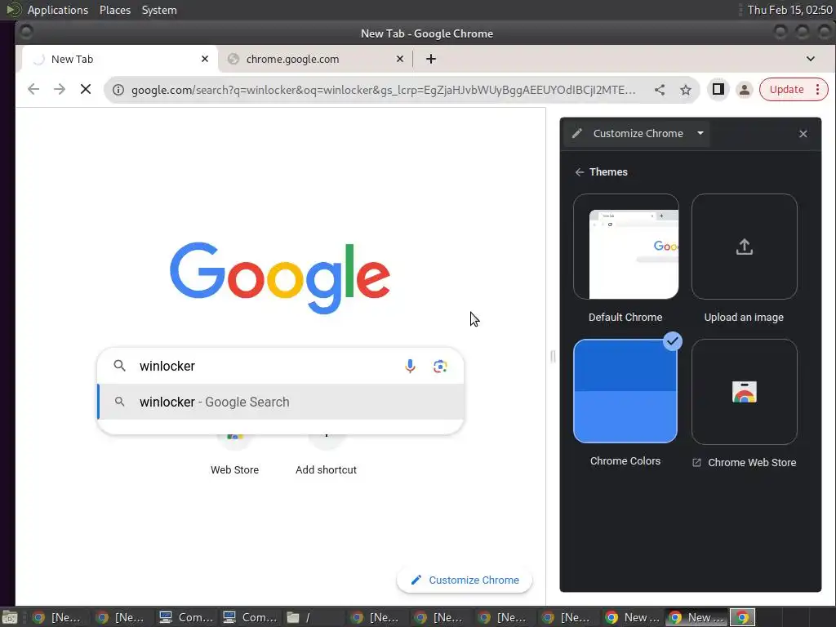Viewport: 836px width, 627px height.
Task: Share this page via the share icon
Action: [660, 90]
